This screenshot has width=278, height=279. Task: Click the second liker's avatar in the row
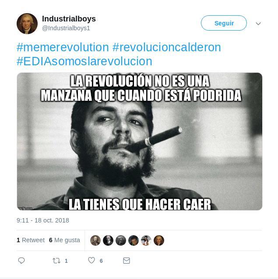[108, 240]
